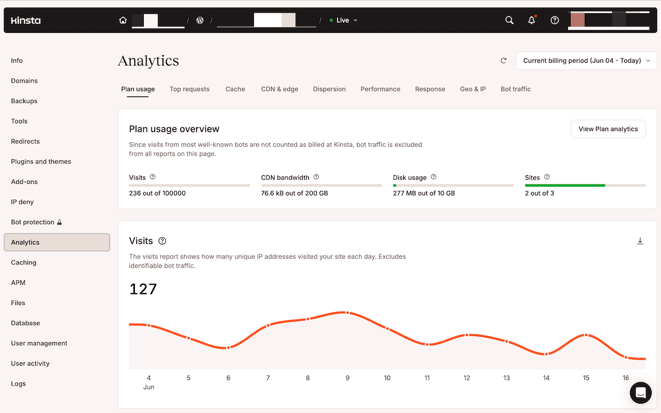Click the Bot protection flask icon

59,222
